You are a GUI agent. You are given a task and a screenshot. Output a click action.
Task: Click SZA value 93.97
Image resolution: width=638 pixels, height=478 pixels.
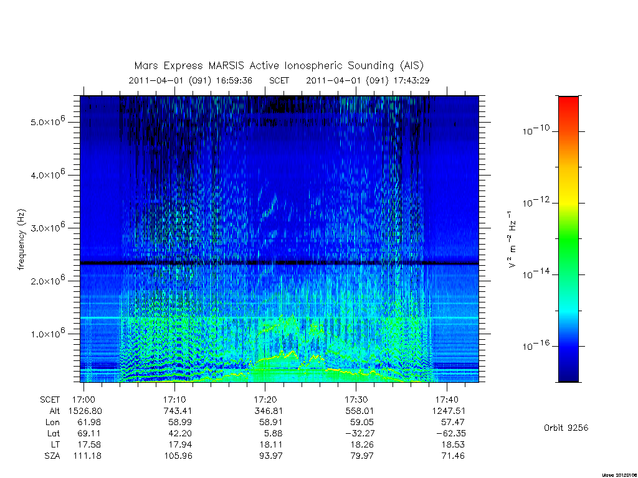[271, 456]
